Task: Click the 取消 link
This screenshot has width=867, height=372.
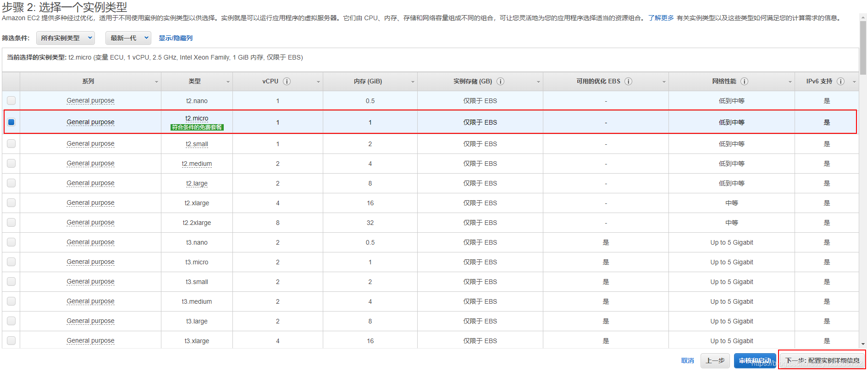Action: click(687, 361)
